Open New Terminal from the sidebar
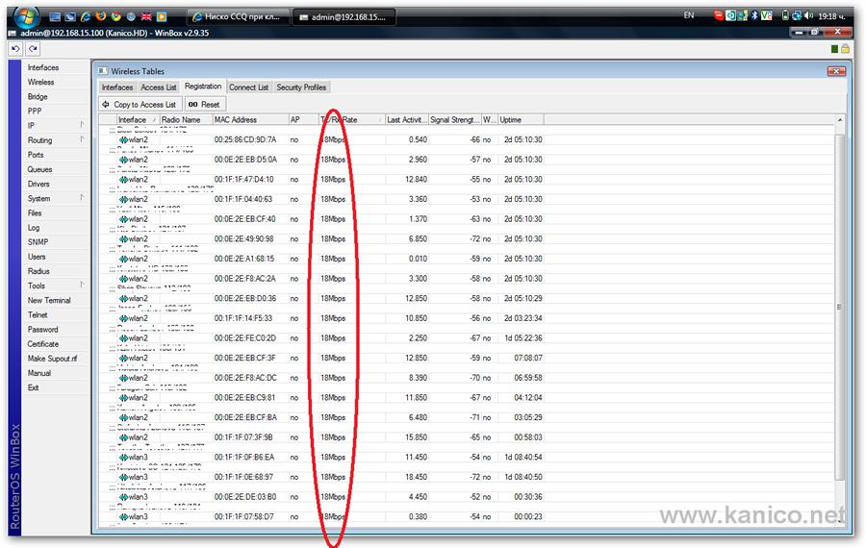Image resolution: width=866 pixels, height=548 pixels. (49, 300)
